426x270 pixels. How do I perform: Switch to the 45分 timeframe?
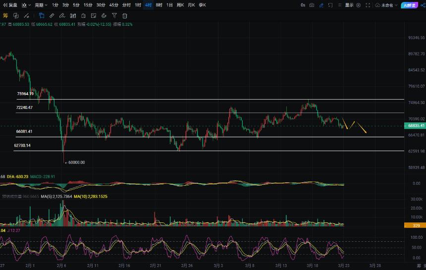[114, 5]
